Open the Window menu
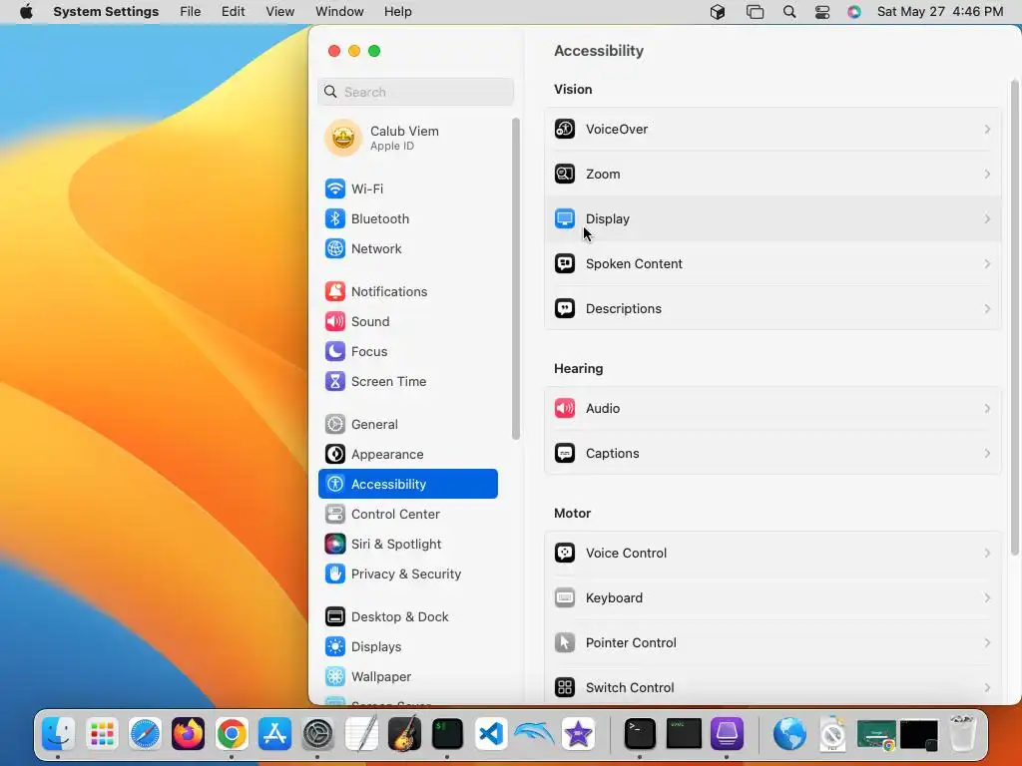Image resolution: width=1022 pixels, height=766 pixels. (339, 12)
